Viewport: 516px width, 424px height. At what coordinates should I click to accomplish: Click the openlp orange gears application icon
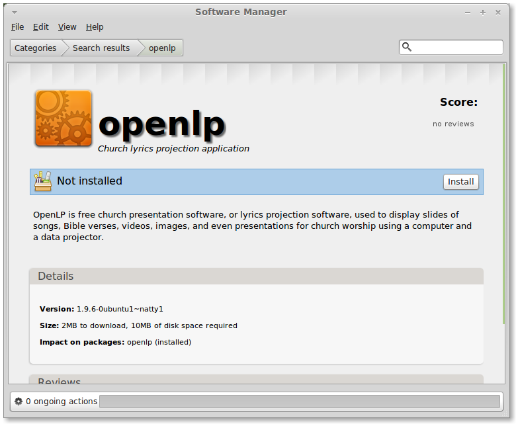coord(64,118)
